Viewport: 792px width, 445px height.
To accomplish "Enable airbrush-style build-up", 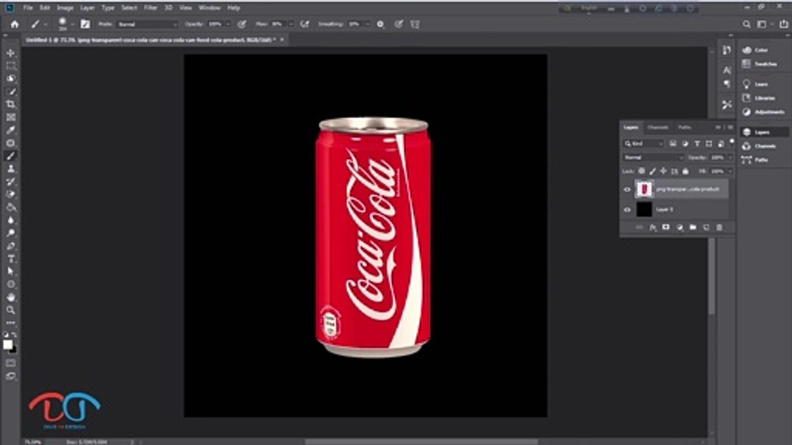I will tap(304, 24).
